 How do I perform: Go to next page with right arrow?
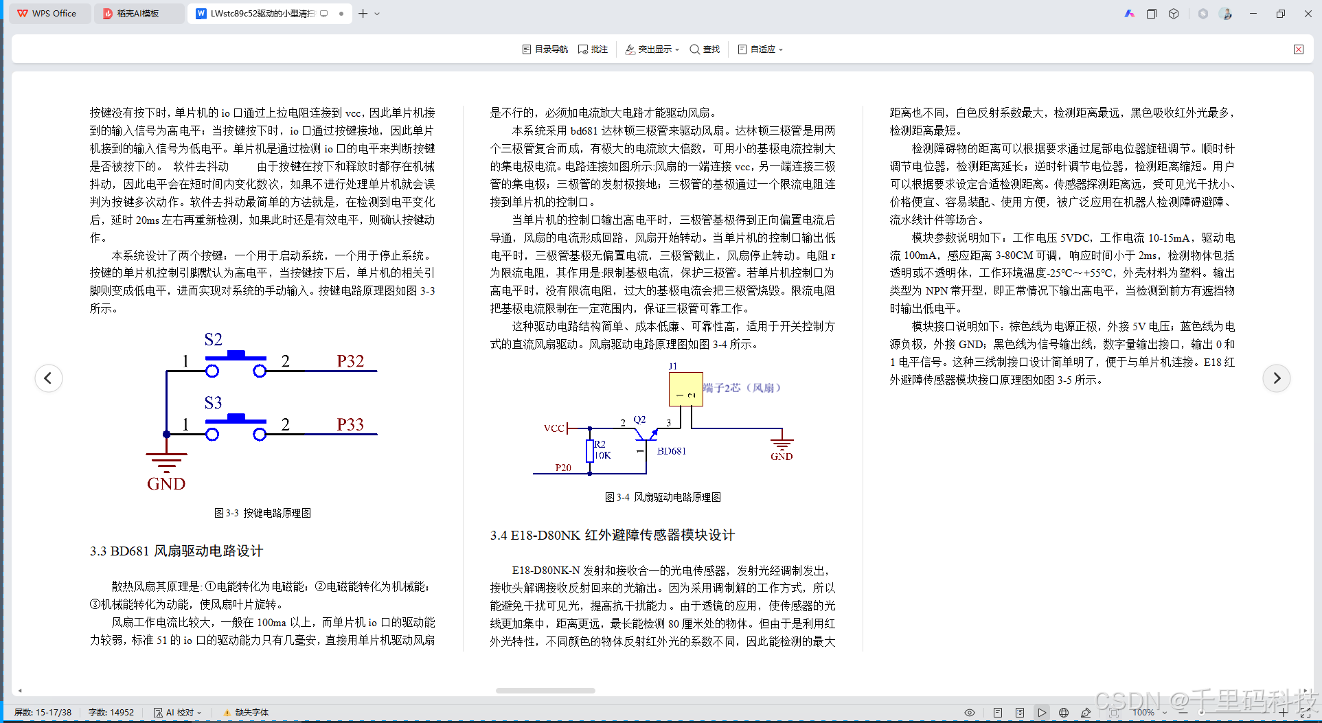point(1276,378)
